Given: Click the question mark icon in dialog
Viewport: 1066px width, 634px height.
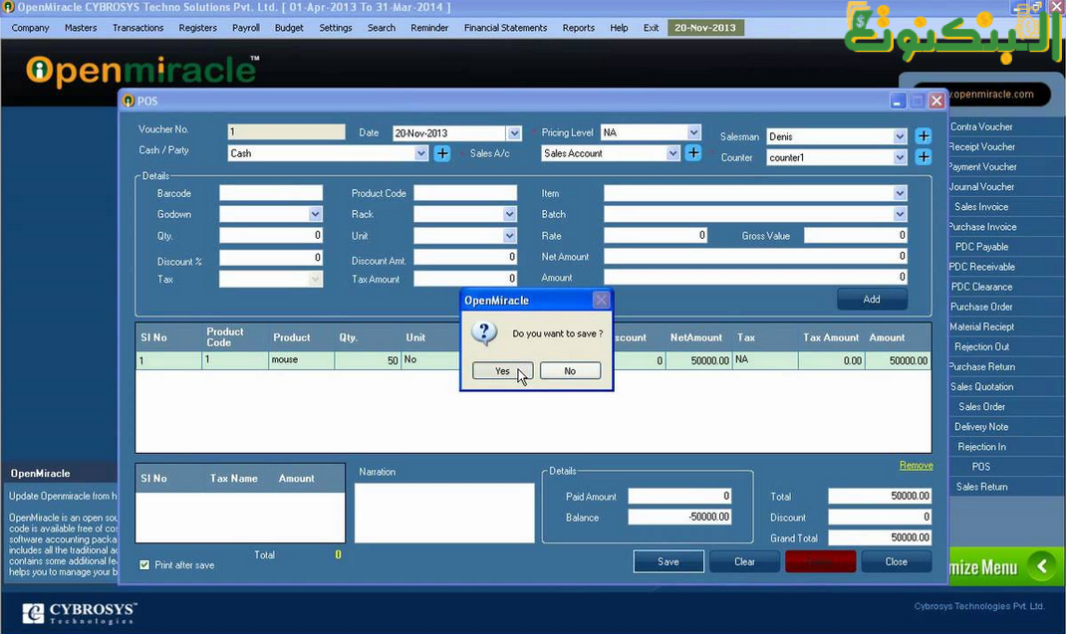Looking at the screenshot, I should 484,333.
